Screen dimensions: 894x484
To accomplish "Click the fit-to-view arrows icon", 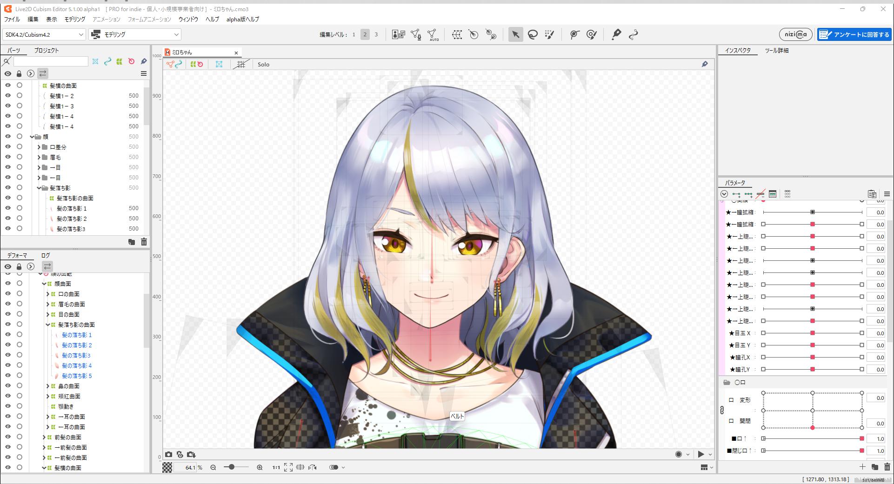I will click(288, 467).
